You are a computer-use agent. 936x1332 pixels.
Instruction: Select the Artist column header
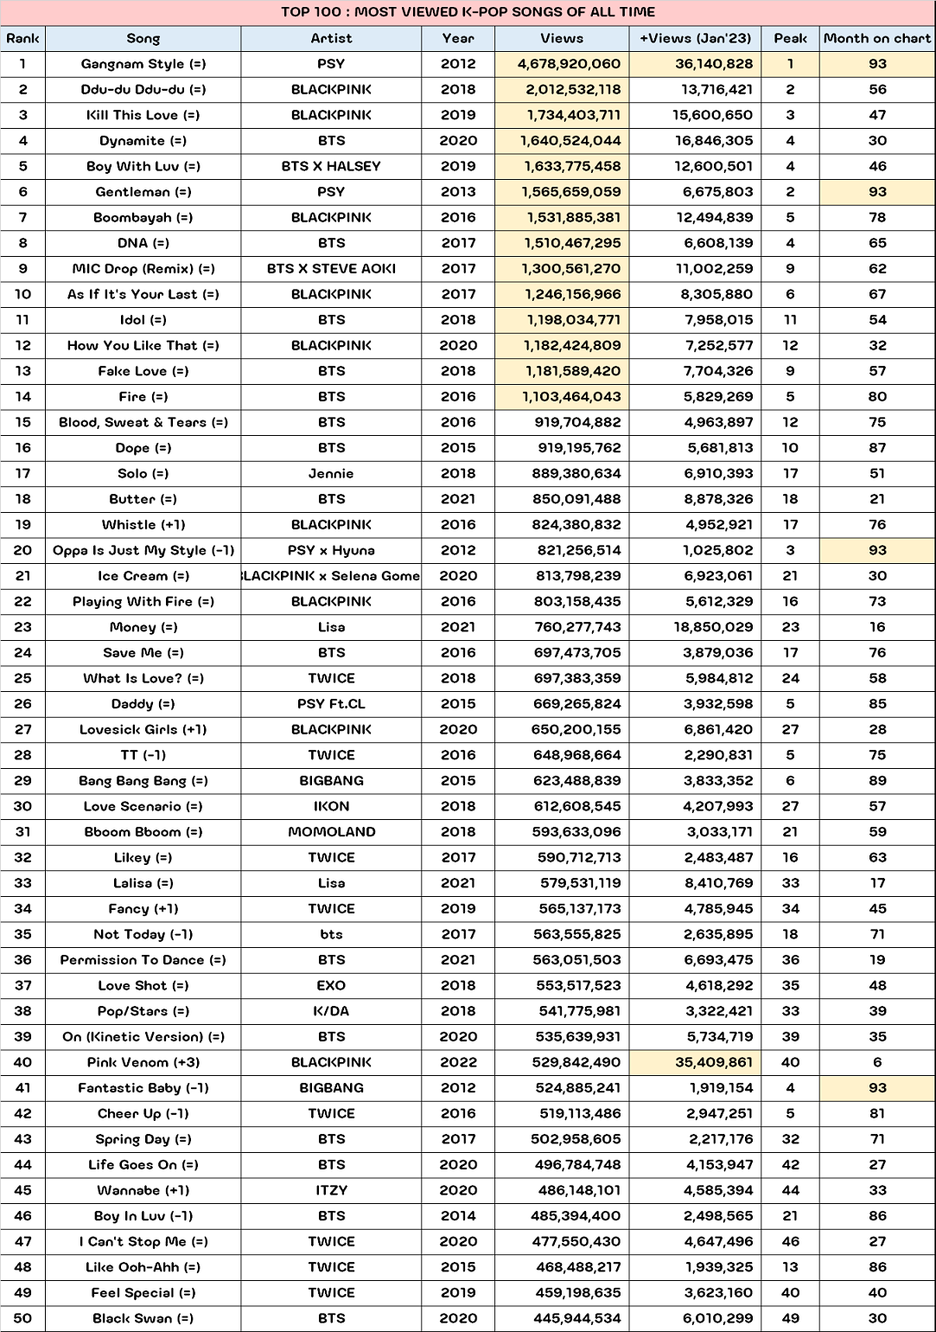[x=331, y=38]
